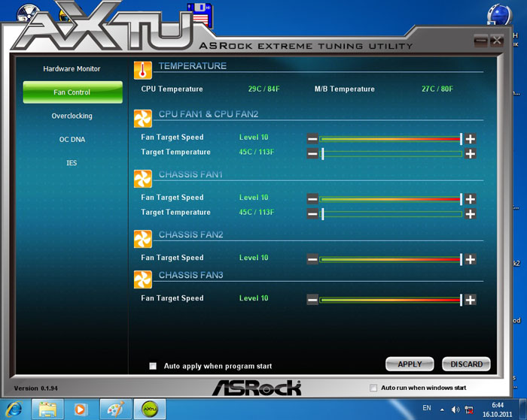Apply the fan settings with APPLY
This screenshot has height=420, width=527.
(410, 364)
